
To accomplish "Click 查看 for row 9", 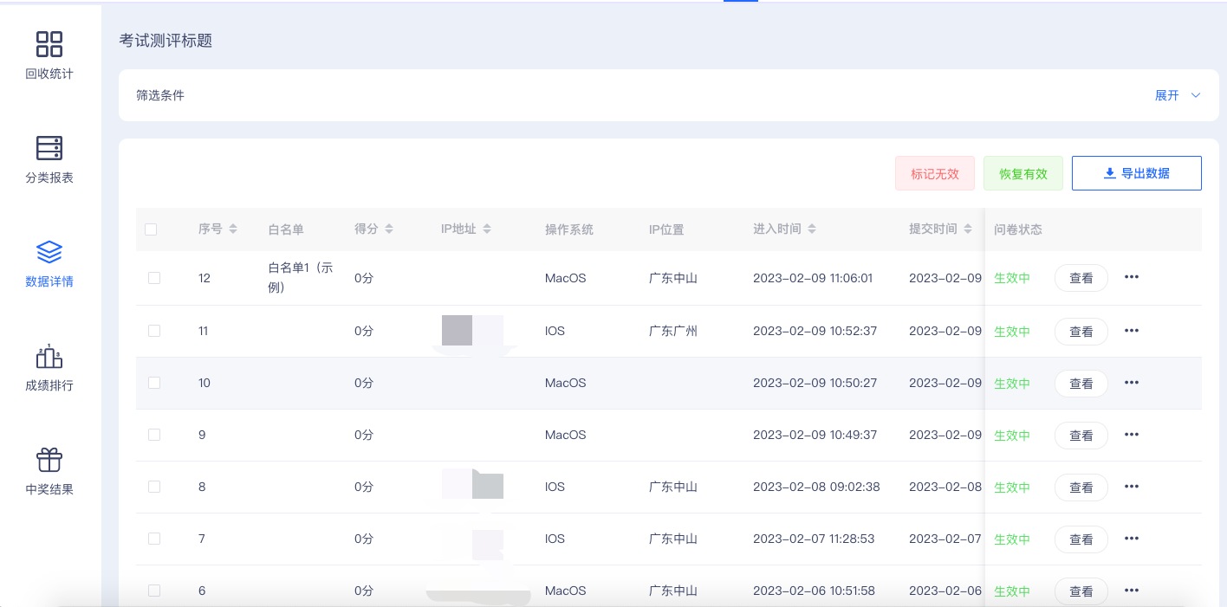I will pyautogui.click(x=1081, y=436).
